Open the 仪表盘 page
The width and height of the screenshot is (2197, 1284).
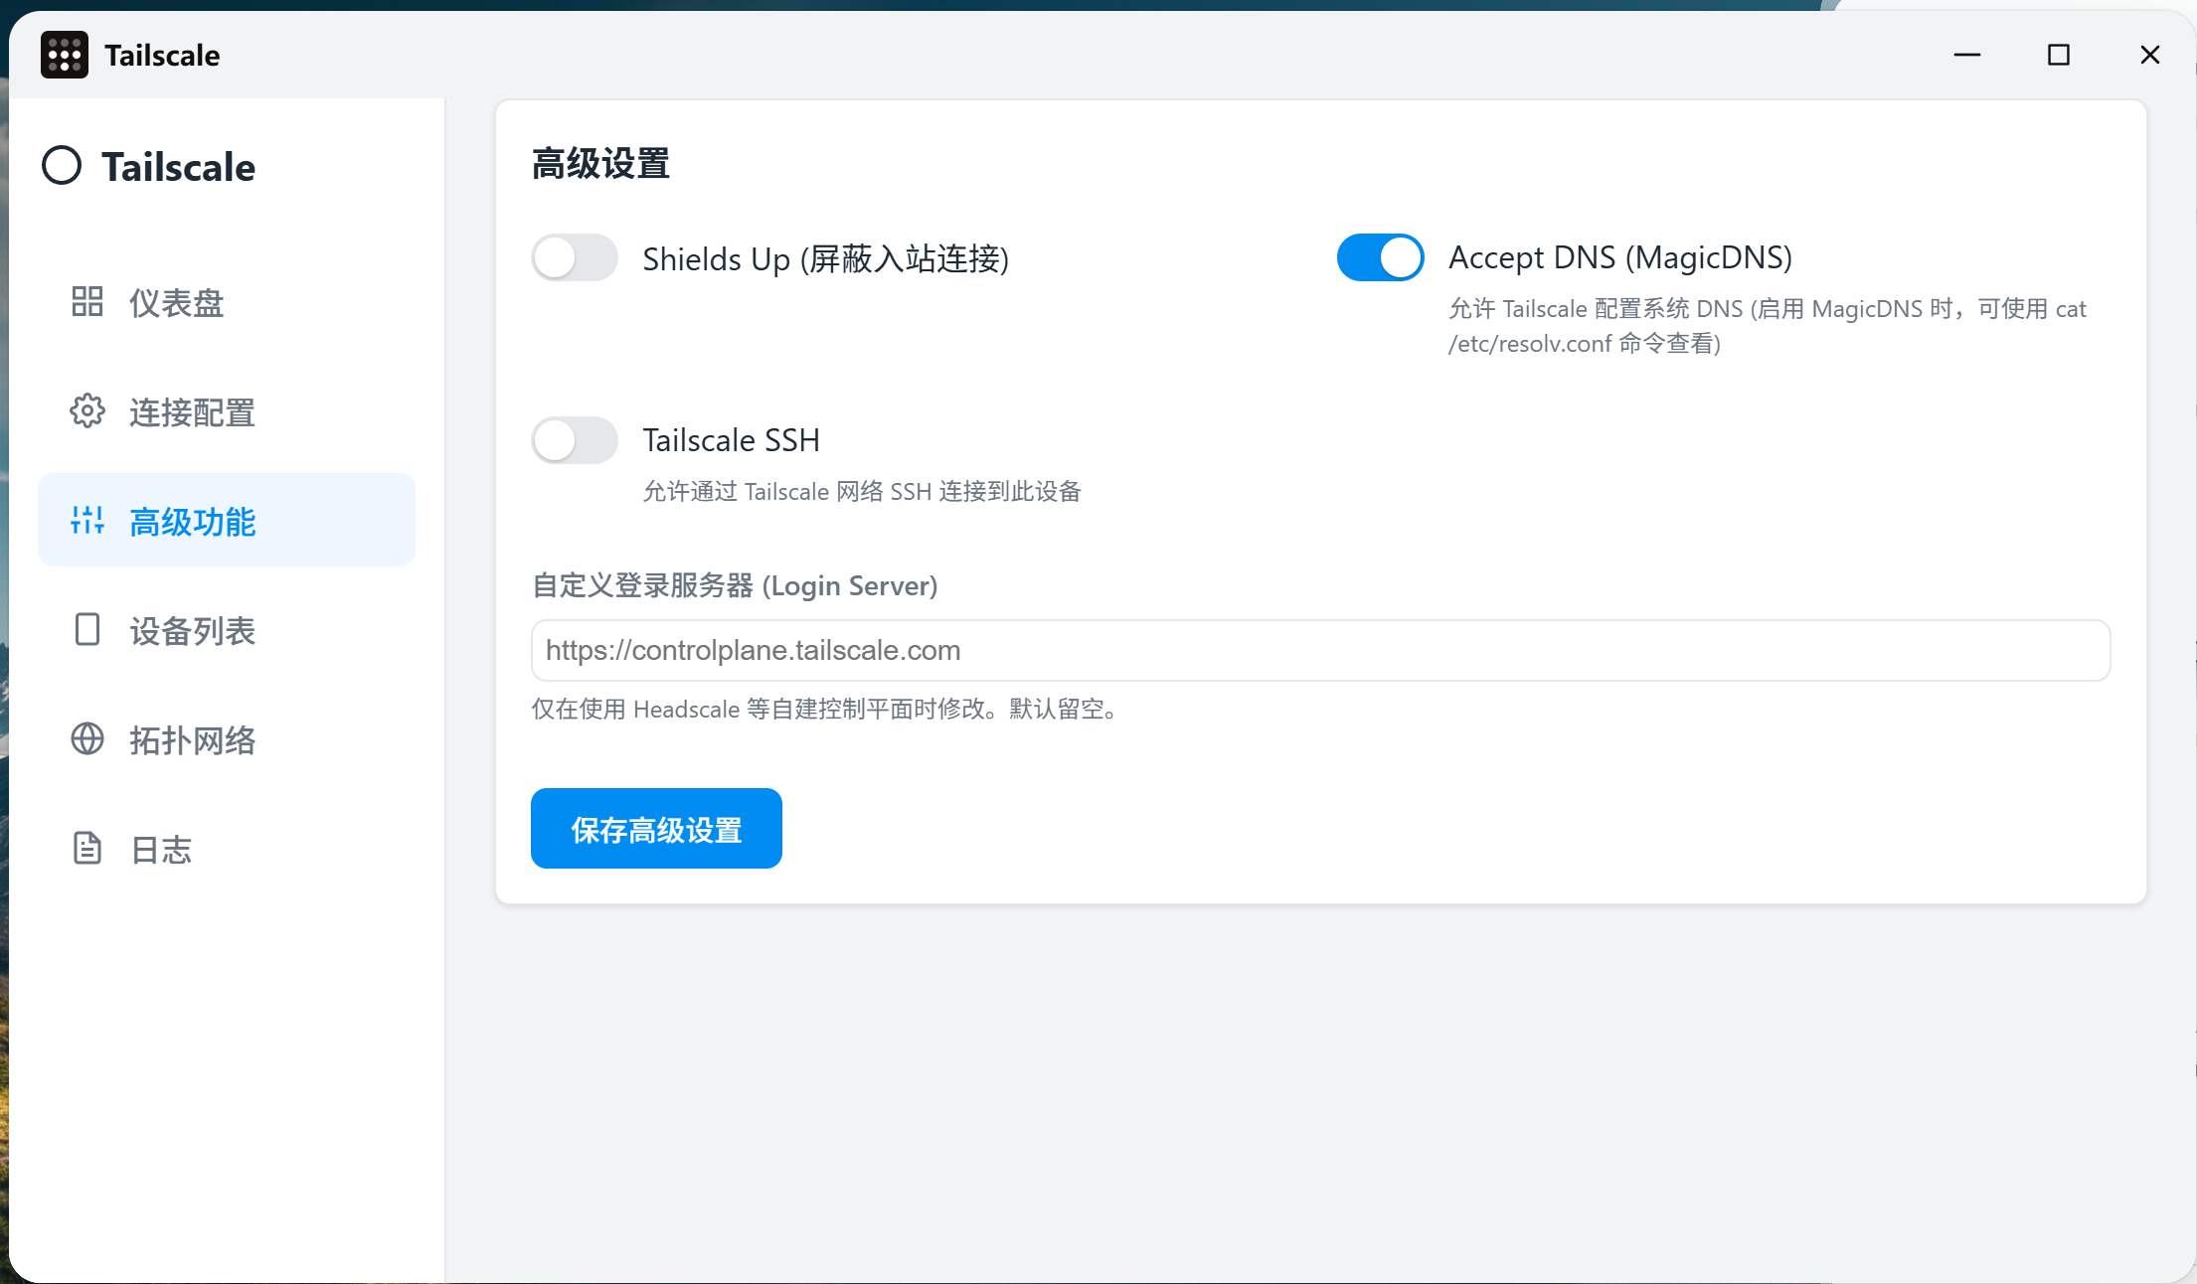[x=177, y=302]
